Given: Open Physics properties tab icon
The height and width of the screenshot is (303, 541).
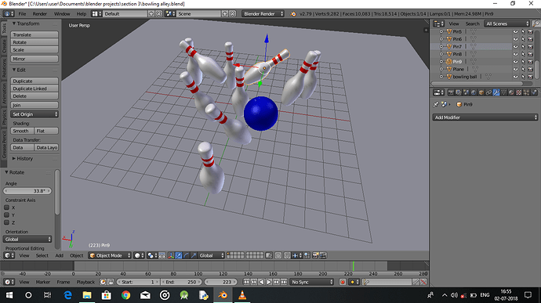Looking at the screenshot, I should click(x=534, y=92).
